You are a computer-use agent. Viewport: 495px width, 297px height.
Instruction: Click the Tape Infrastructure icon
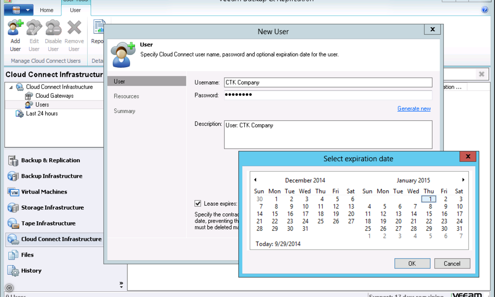13,224
